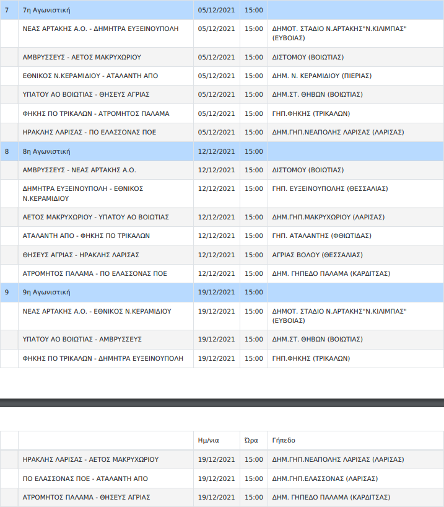Click match ΦΗΚΗΣ ΠΟ ΤΡΙΚΑΛΩΝ - ΑΤΡΟΜΗΤΟΣ ΠΑΛΑΜΑ
This screenshot has height=507, width=444.
tap(96, 113)
